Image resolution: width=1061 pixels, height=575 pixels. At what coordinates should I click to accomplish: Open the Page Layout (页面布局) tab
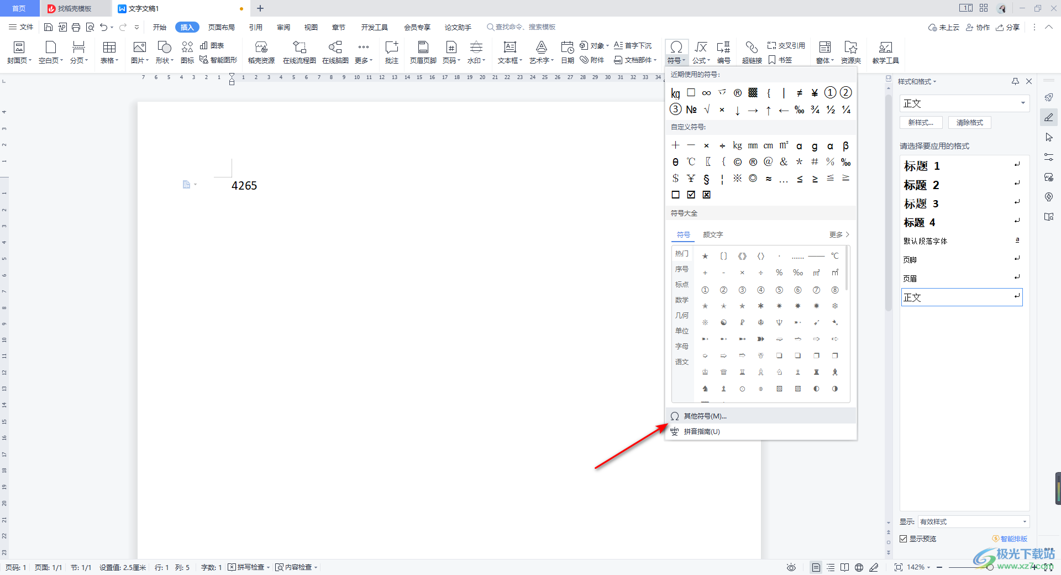click(221, 27)
